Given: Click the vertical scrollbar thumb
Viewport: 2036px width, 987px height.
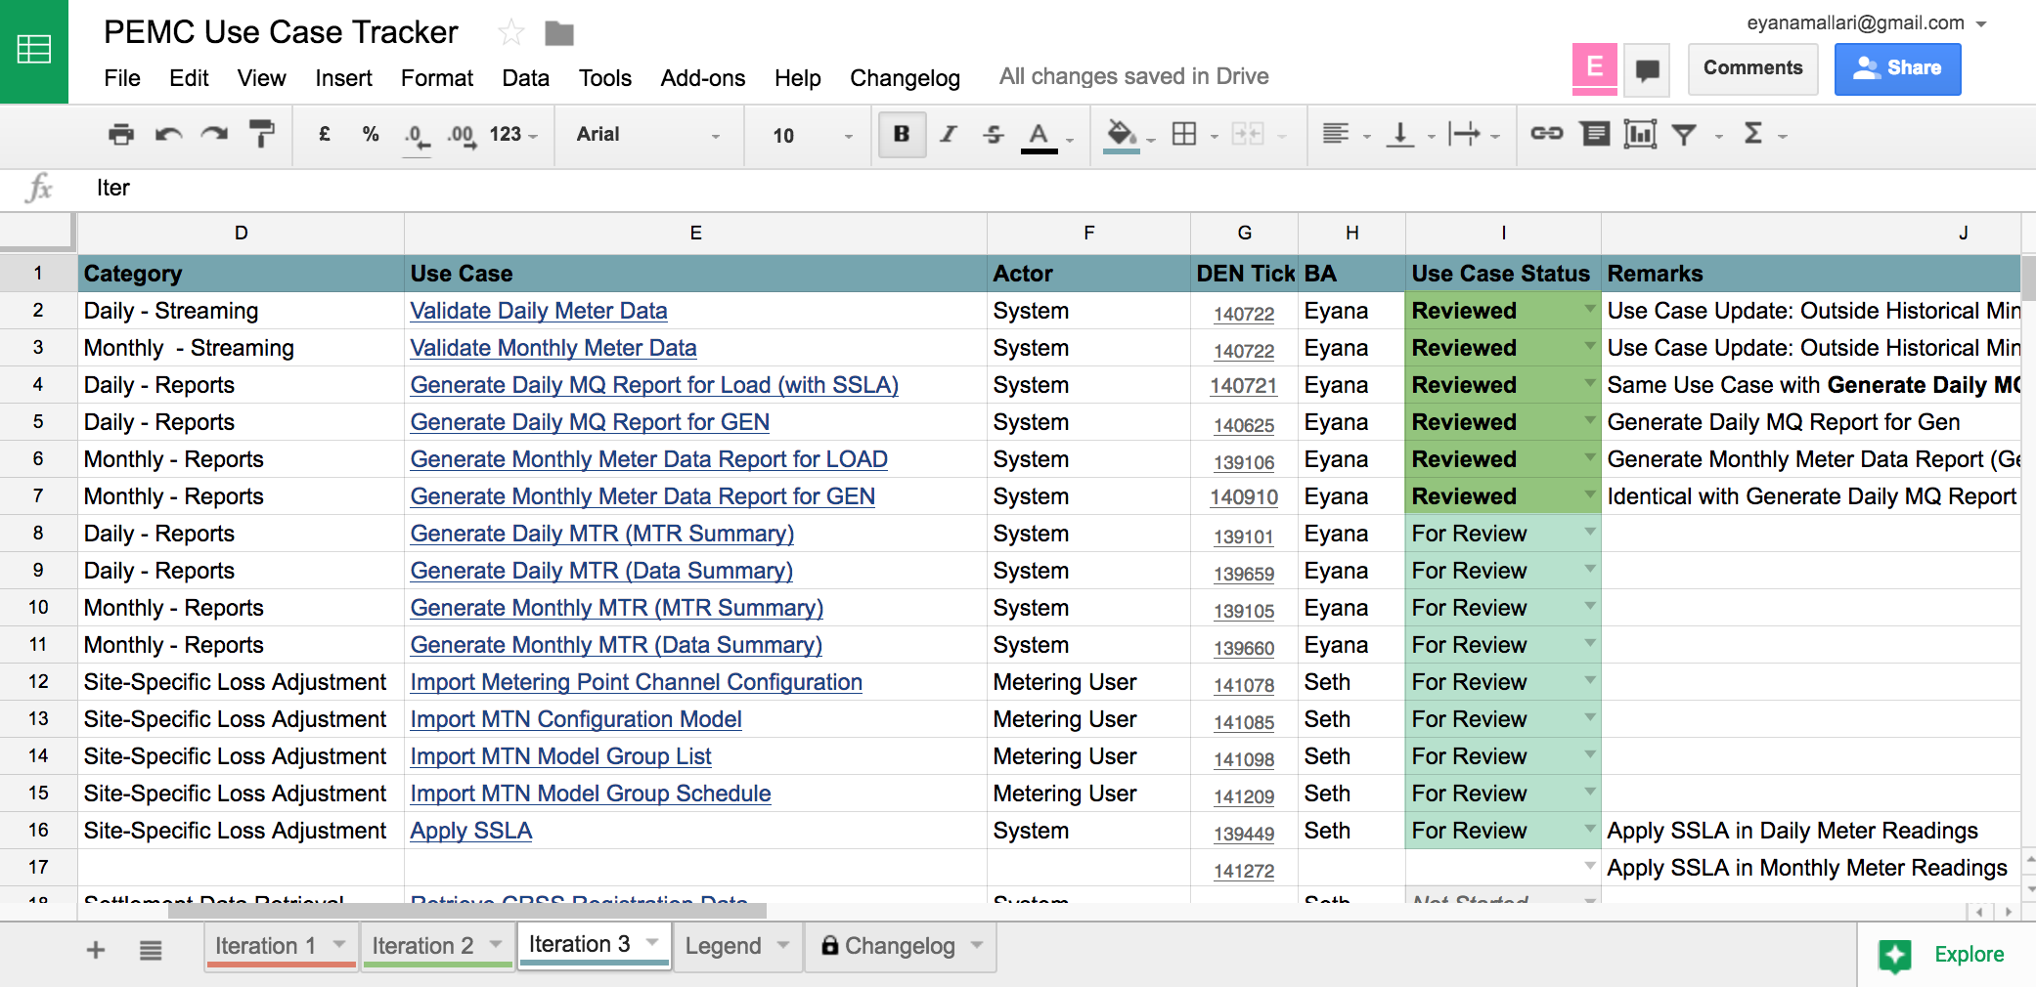Looking at the screenshot, I should coord(2028,277).
